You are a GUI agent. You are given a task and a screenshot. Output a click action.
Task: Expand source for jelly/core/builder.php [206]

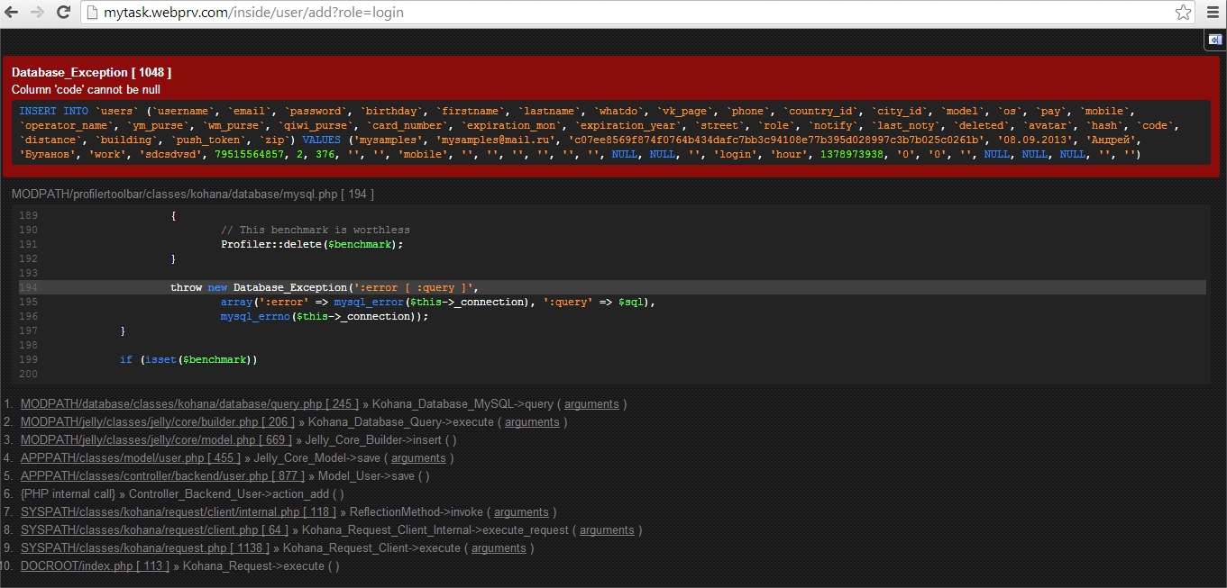pyautogui.click(x=157, y=422)
